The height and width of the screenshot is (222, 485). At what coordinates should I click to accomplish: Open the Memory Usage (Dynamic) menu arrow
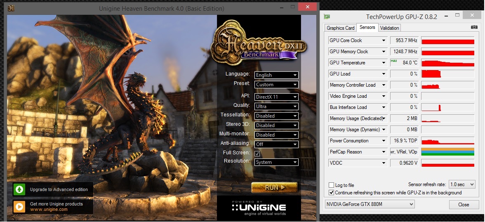pos(384,130)
